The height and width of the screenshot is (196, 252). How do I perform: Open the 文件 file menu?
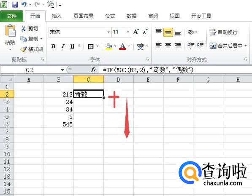[11, 16]
